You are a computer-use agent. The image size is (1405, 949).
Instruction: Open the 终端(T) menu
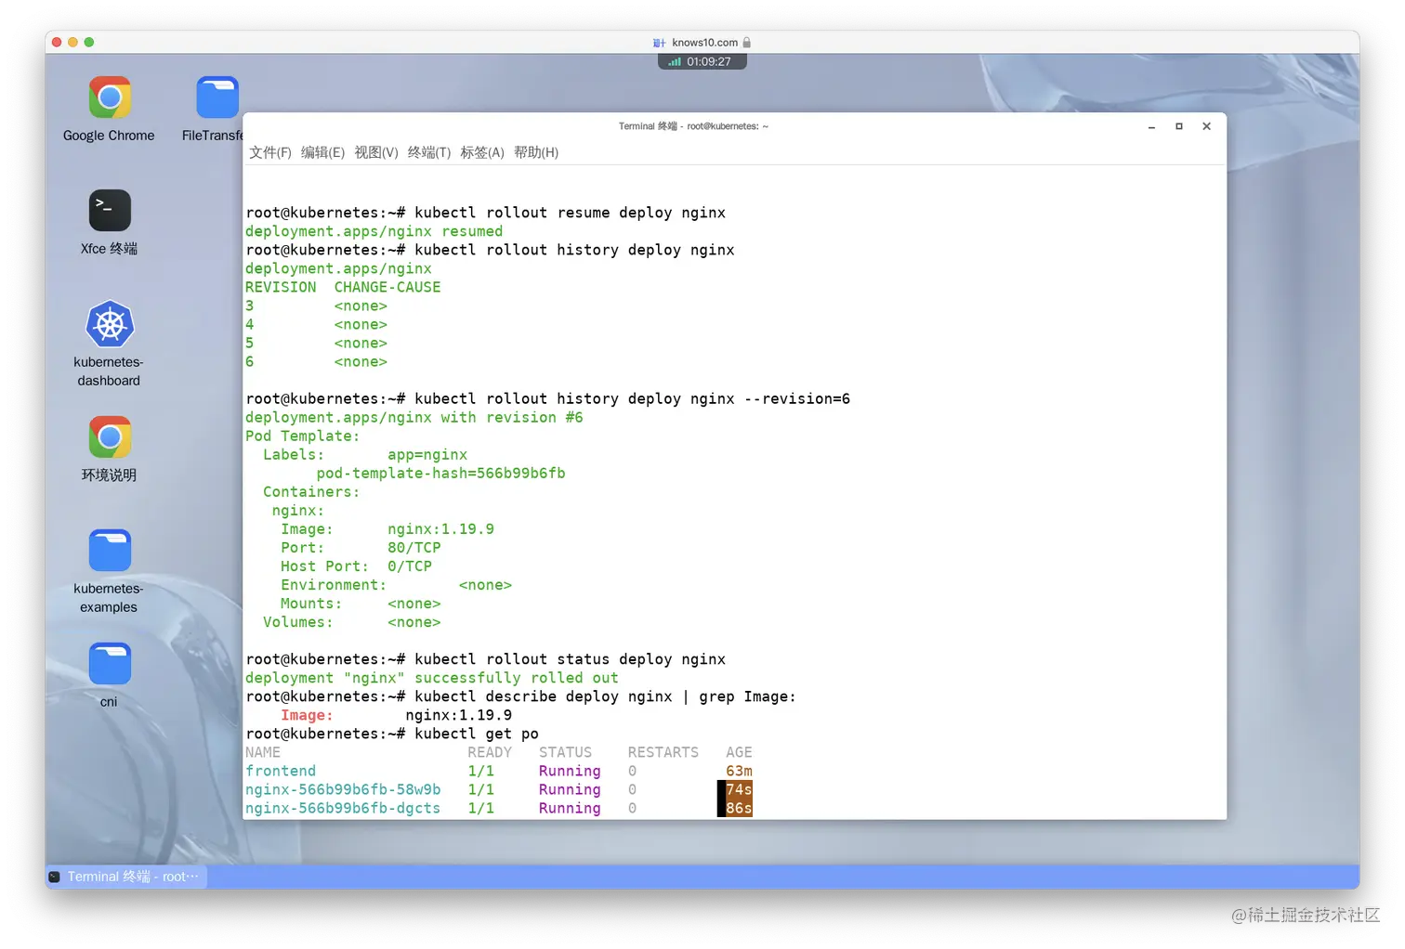coord(428,152)
